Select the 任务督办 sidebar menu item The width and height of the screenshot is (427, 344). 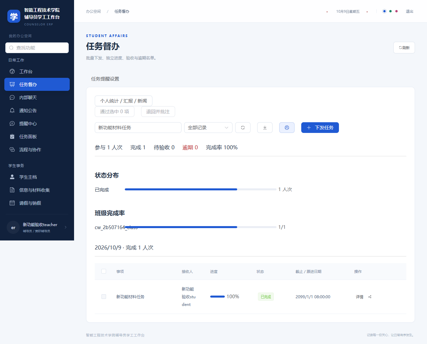pos(37,84)
